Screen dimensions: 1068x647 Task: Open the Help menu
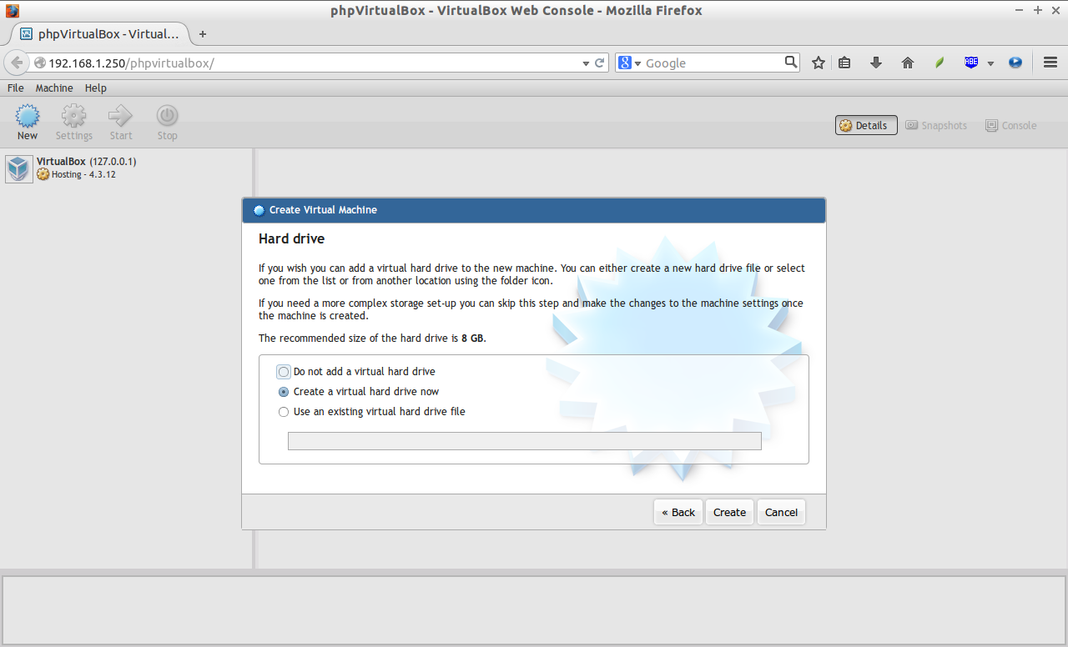pyautogui.click(x=96, y=88)
